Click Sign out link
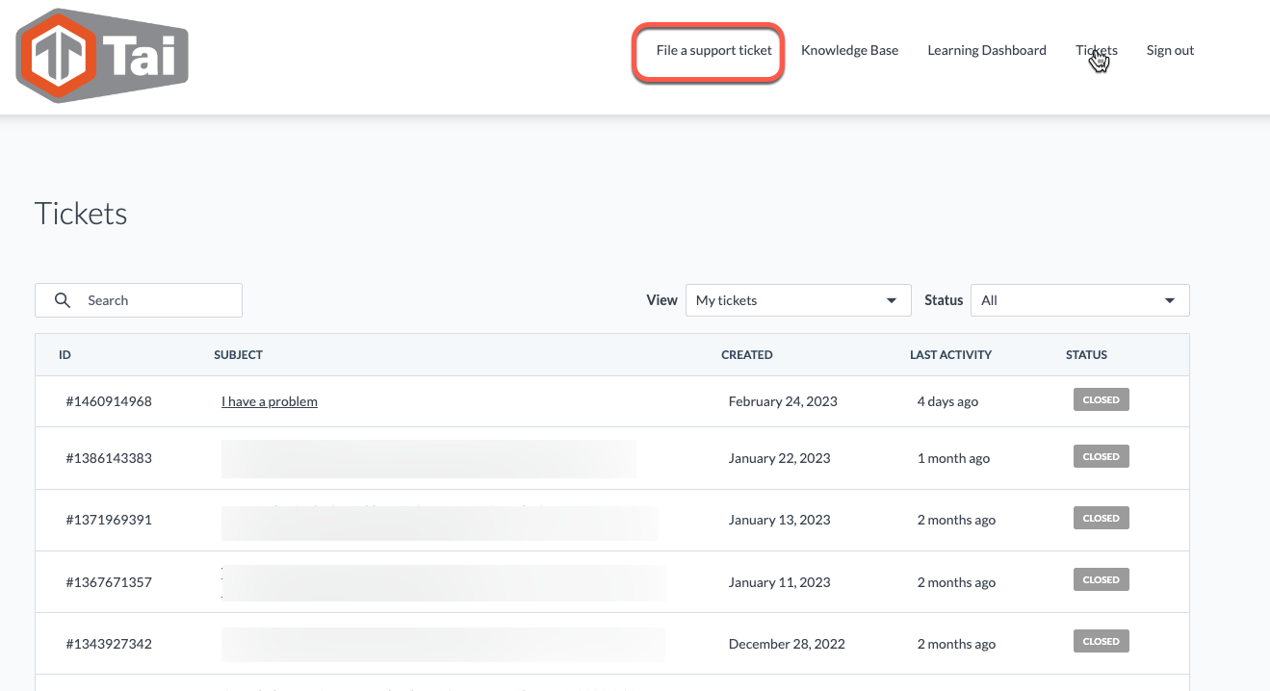The height and width of the screenshot is (691, 1270). (x=1170, y=51)
